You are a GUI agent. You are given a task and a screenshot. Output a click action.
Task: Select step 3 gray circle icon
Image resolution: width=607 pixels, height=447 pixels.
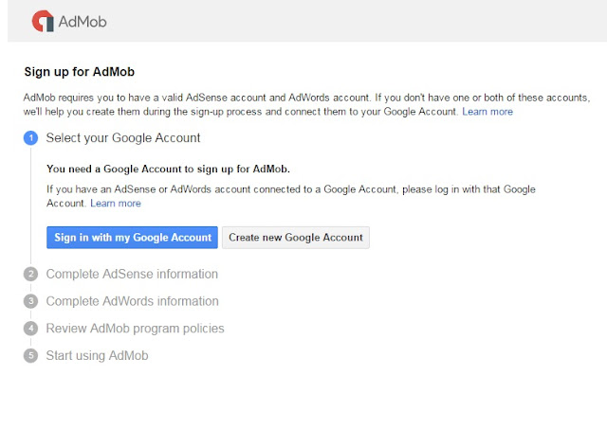coord(31,301)
